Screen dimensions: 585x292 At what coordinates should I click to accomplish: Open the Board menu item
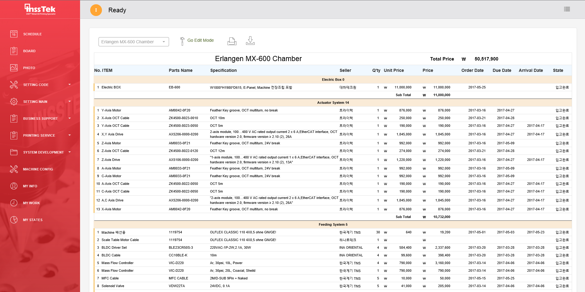[x=29, y=51]
